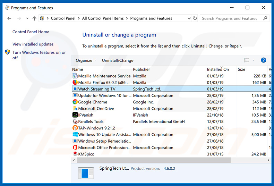Image resolution: width=274 pixels, height=186 pixels.
Task: Go back with the back arrow
Action: 9,18
